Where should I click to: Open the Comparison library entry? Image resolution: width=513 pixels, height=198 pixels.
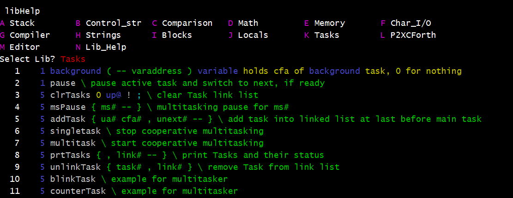coord(187,23)
